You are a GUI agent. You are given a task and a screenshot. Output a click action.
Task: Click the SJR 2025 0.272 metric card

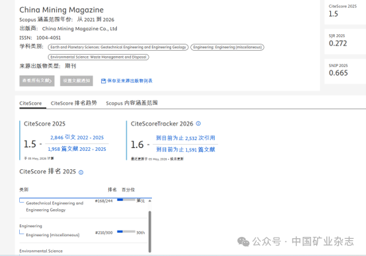345,41
